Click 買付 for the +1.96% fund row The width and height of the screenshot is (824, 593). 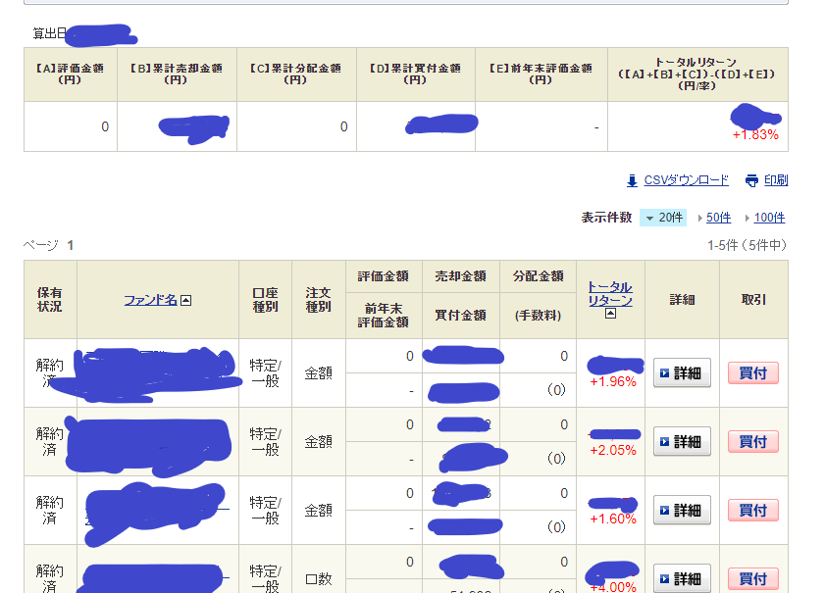(753, 372)
